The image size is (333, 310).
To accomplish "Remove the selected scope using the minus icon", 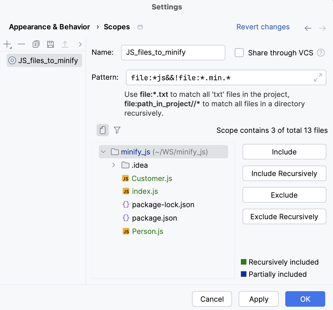I will point(21,44).
